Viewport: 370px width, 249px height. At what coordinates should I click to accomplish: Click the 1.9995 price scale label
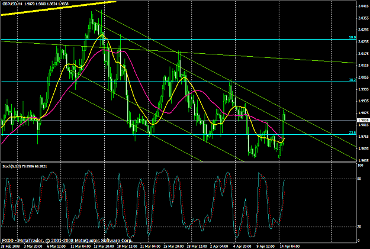point(363,89)
